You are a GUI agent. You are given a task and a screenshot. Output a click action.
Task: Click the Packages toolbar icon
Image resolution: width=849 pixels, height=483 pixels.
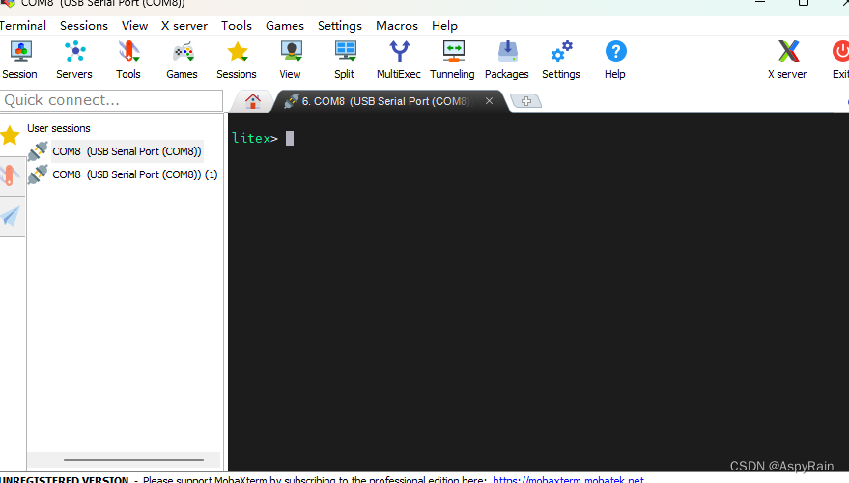pyautogui.click(x=507, y=52)
